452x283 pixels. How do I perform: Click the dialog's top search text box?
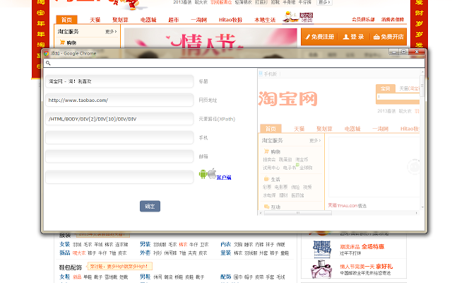click(x=234, y=63)
